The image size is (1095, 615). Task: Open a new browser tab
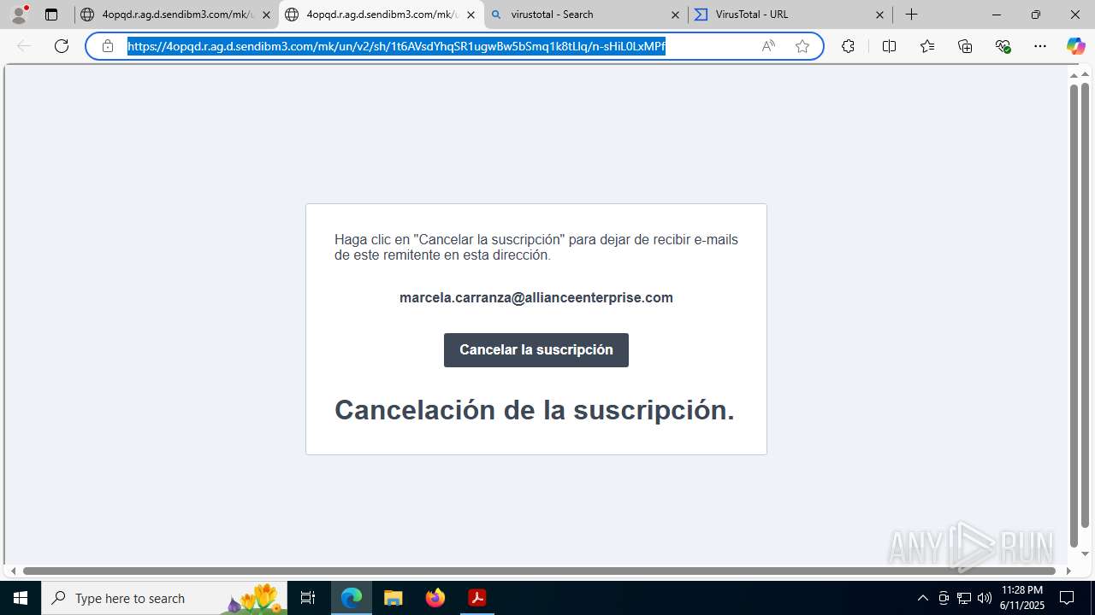[x=912, y=15]
